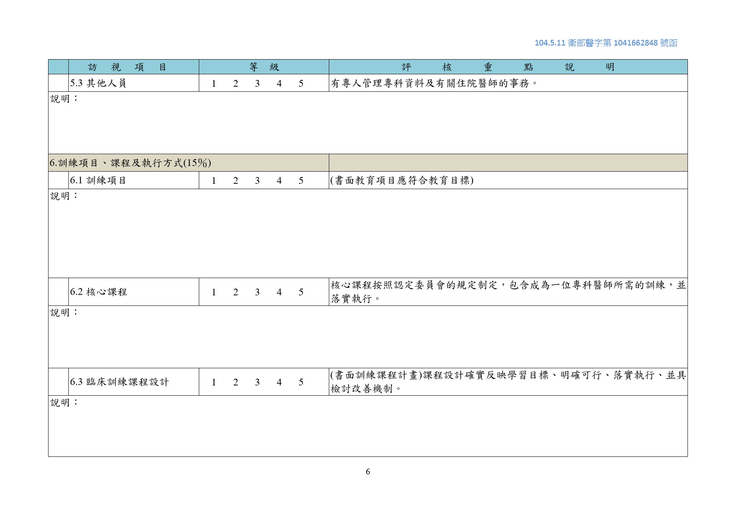Click the 6.2 核心課程 row label
736x520 pixels.
tap(99, 292)
